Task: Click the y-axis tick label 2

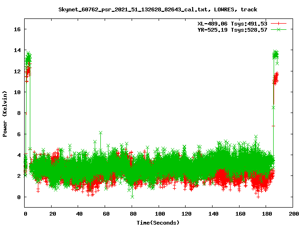Action: [19, 176]
